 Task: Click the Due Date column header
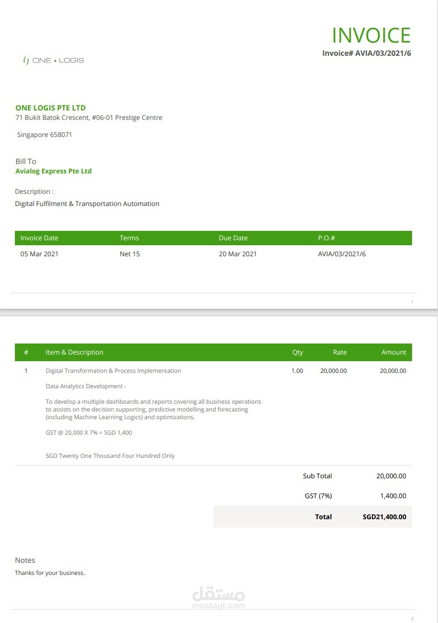(233, 238)
